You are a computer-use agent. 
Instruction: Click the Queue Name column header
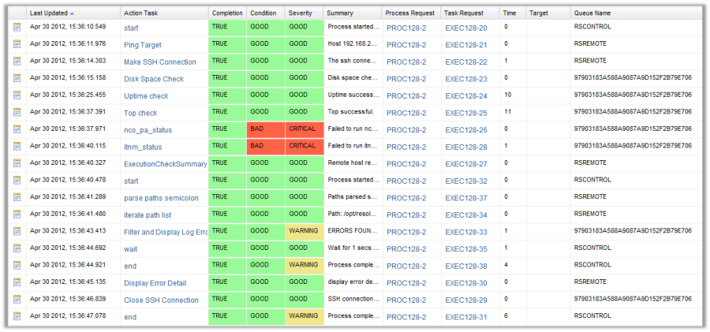[592, 13]
